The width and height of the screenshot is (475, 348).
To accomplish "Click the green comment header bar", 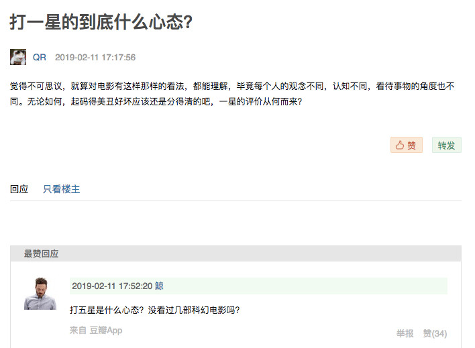I will (x=302, y=286).
